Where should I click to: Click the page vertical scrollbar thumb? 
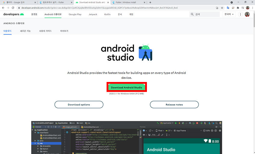point(254,20)
